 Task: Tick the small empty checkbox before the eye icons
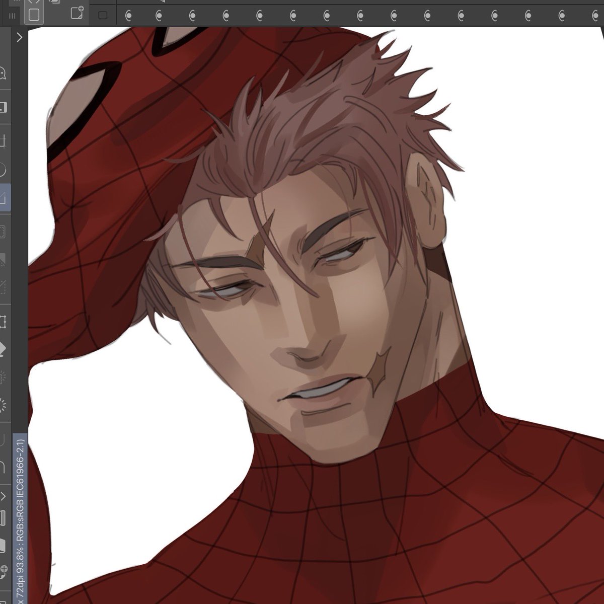point(103,16)
